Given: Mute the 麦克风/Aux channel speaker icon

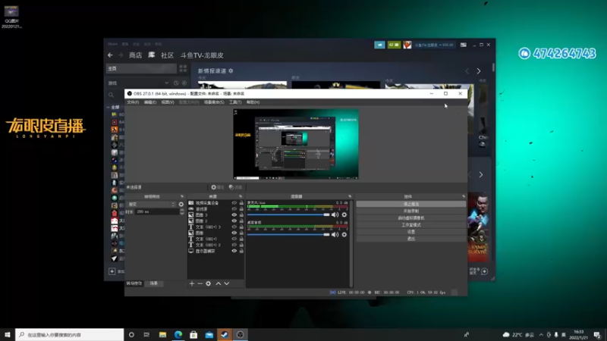Looking at the screenshot, I should [335, 214].
